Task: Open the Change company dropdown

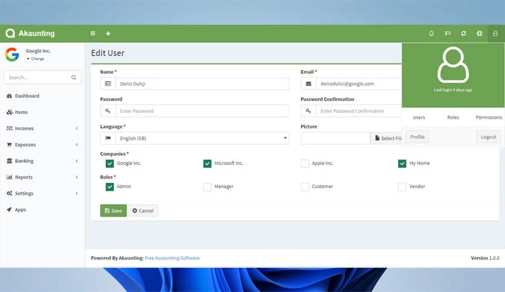Action: [x=36, y=59]
